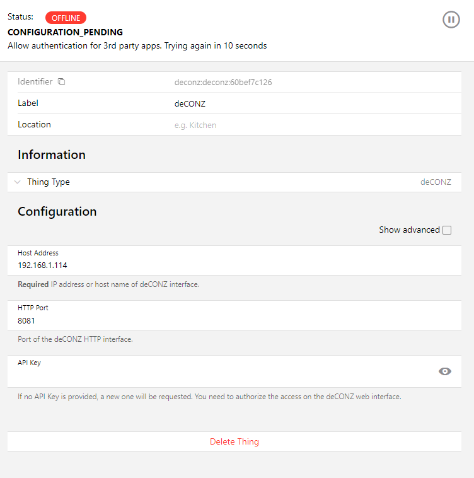Expand the Thing Type row chevron
Screen dimensions: 474x478
click(x=17, y=182)
